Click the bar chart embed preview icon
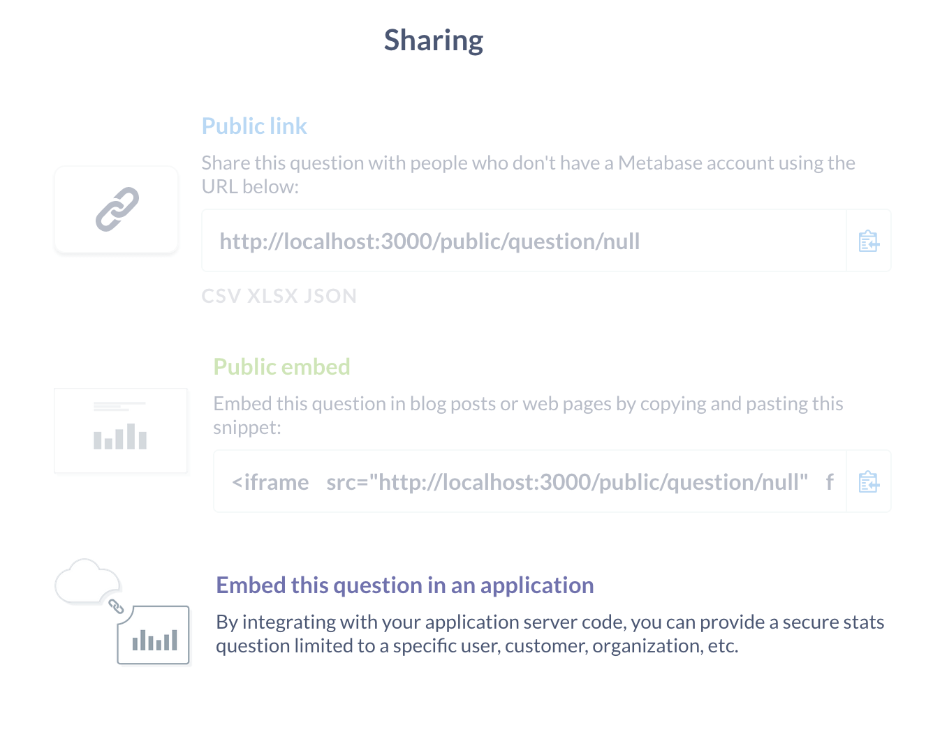 coord(121,431)
